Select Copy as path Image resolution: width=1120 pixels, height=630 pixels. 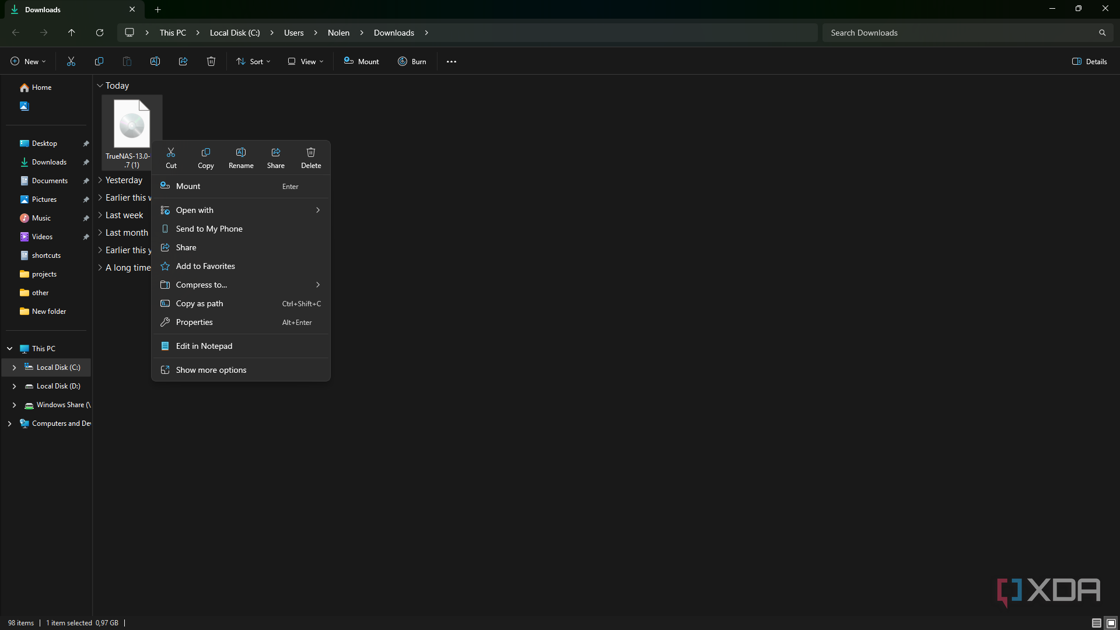click(241, 303)
